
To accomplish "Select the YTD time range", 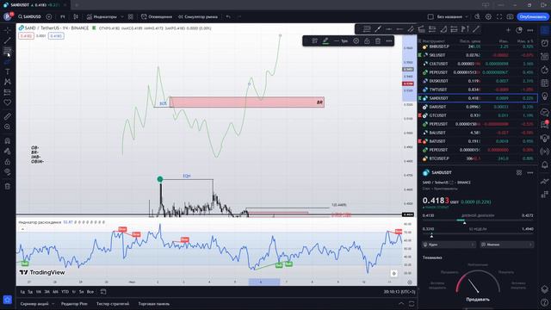I will click(65, 292).
